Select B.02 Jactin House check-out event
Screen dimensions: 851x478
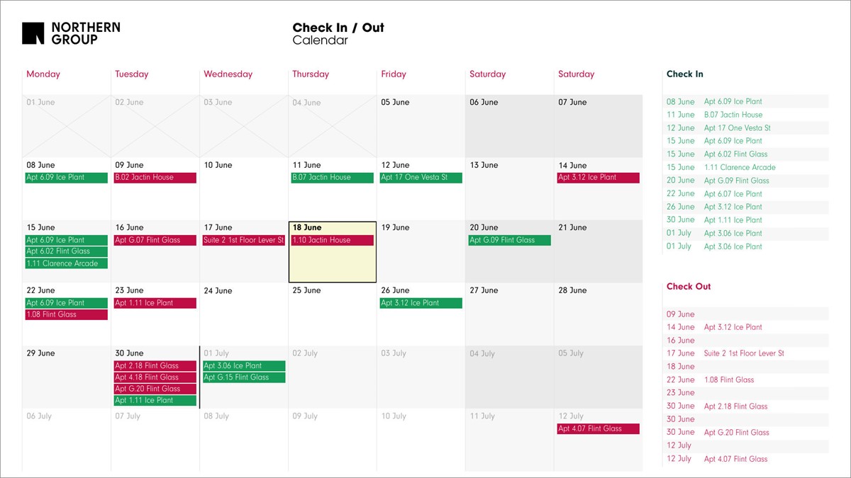(x=155, y=178)
